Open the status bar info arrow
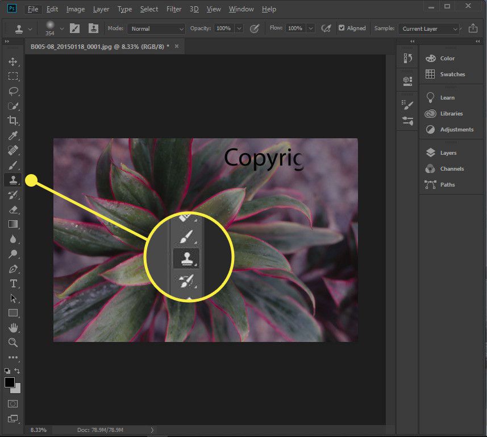Image resolution: width=487 pixels, height=437 pixels. pos(152,430)
